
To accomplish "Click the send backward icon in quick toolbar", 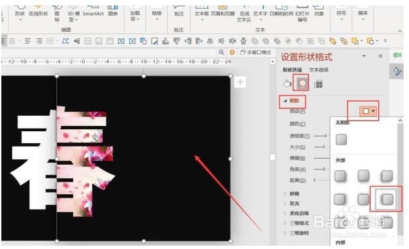I will [370, 41].
